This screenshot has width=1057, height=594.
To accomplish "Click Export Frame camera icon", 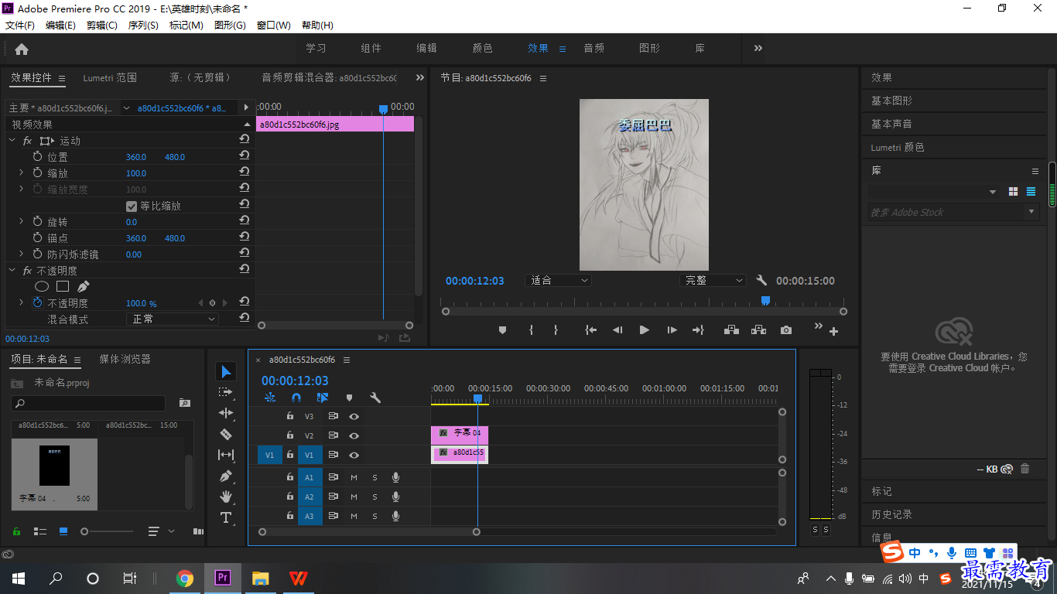I will tap(786, 330).
